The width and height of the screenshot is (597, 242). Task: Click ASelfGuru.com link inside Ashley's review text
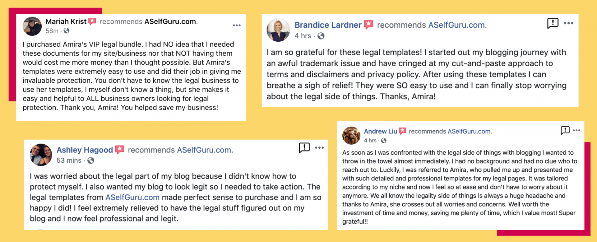[x=132, y=198]
